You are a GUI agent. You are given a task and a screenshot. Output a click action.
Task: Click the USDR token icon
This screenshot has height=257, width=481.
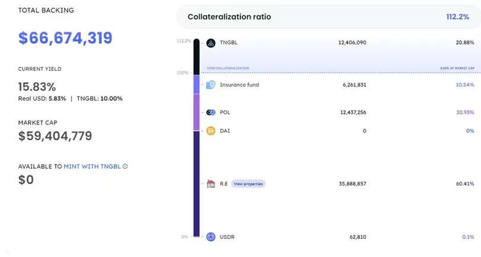(211, 237)
